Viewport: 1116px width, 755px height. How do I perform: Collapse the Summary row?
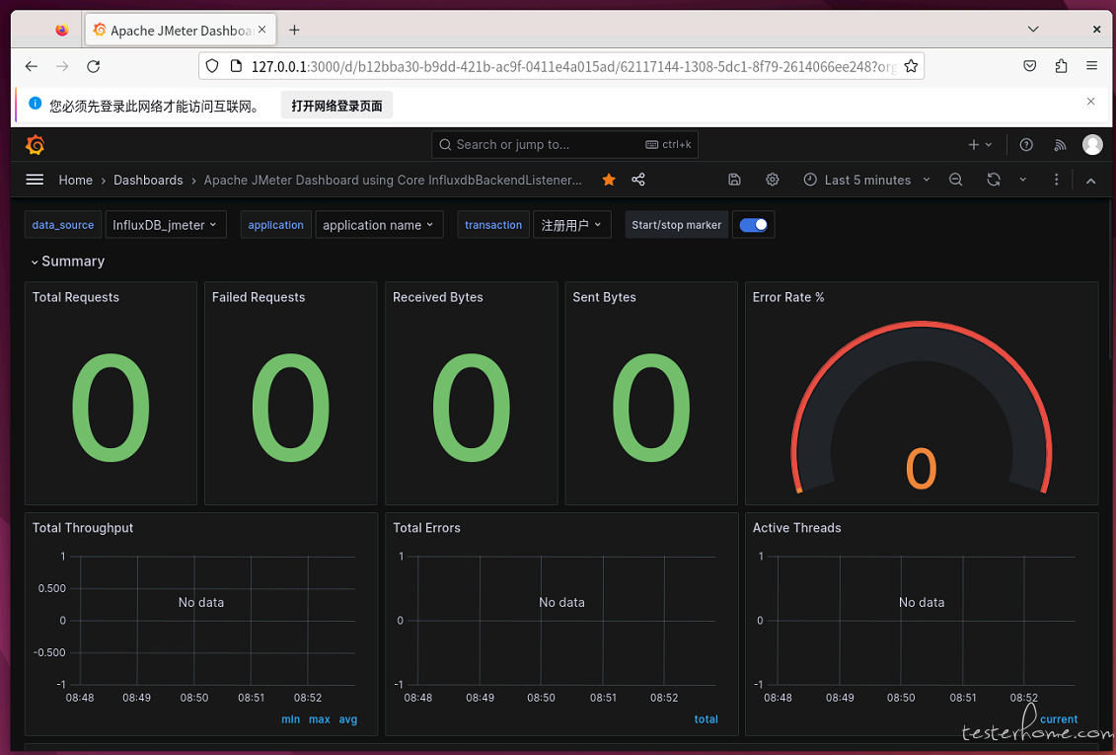tap(68, 262)
